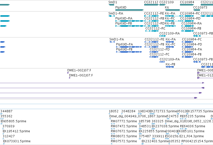Open the RM07772.5prime EST label
Screen dimensions: 213x145
124,121
